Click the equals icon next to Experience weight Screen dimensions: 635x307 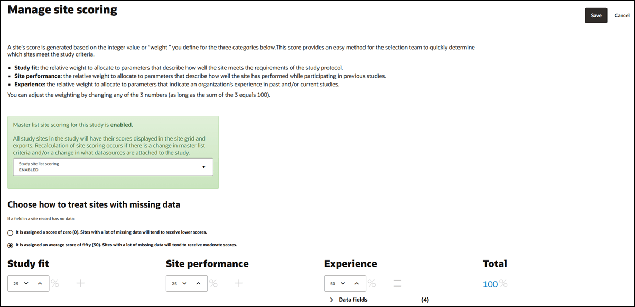click(396, 283)
